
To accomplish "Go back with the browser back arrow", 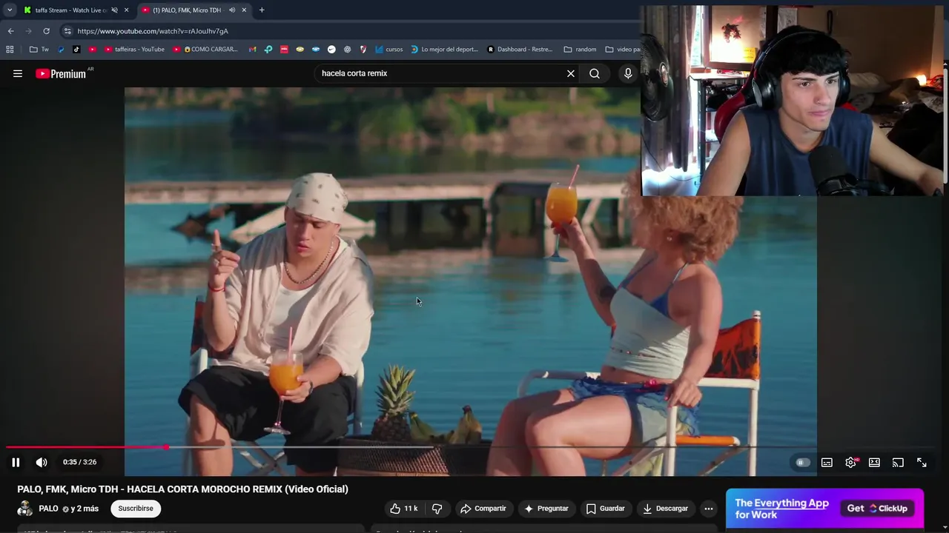I will (x=10, y=31).
